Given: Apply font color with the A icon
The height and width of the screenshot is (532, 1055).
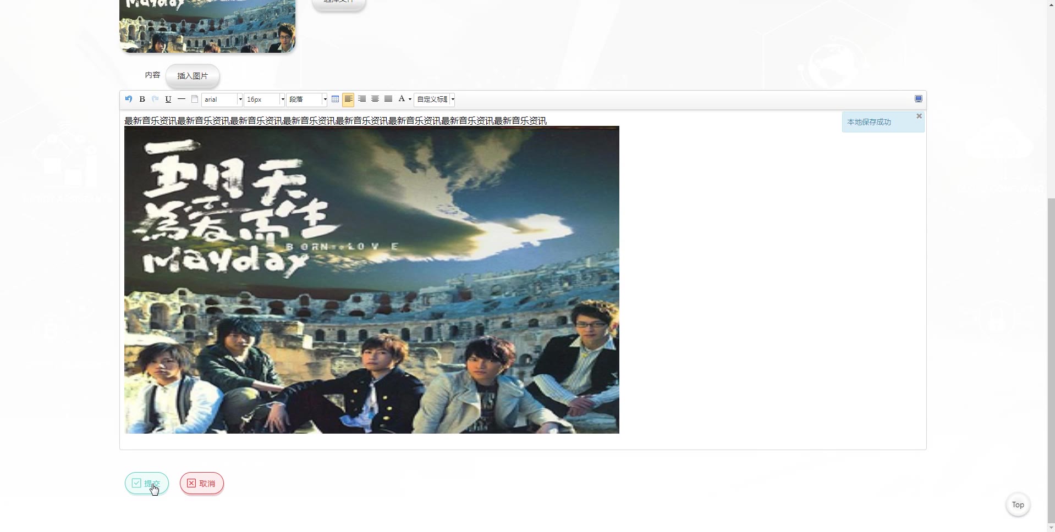Looking at the screenshot, I should pos(402,99).
